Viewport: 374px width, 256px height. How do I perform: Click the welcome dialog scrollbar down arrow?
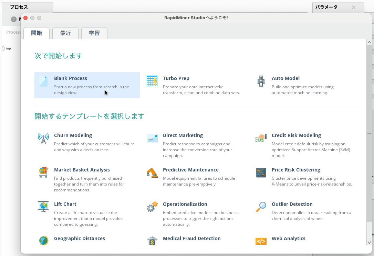pos(369,243)
